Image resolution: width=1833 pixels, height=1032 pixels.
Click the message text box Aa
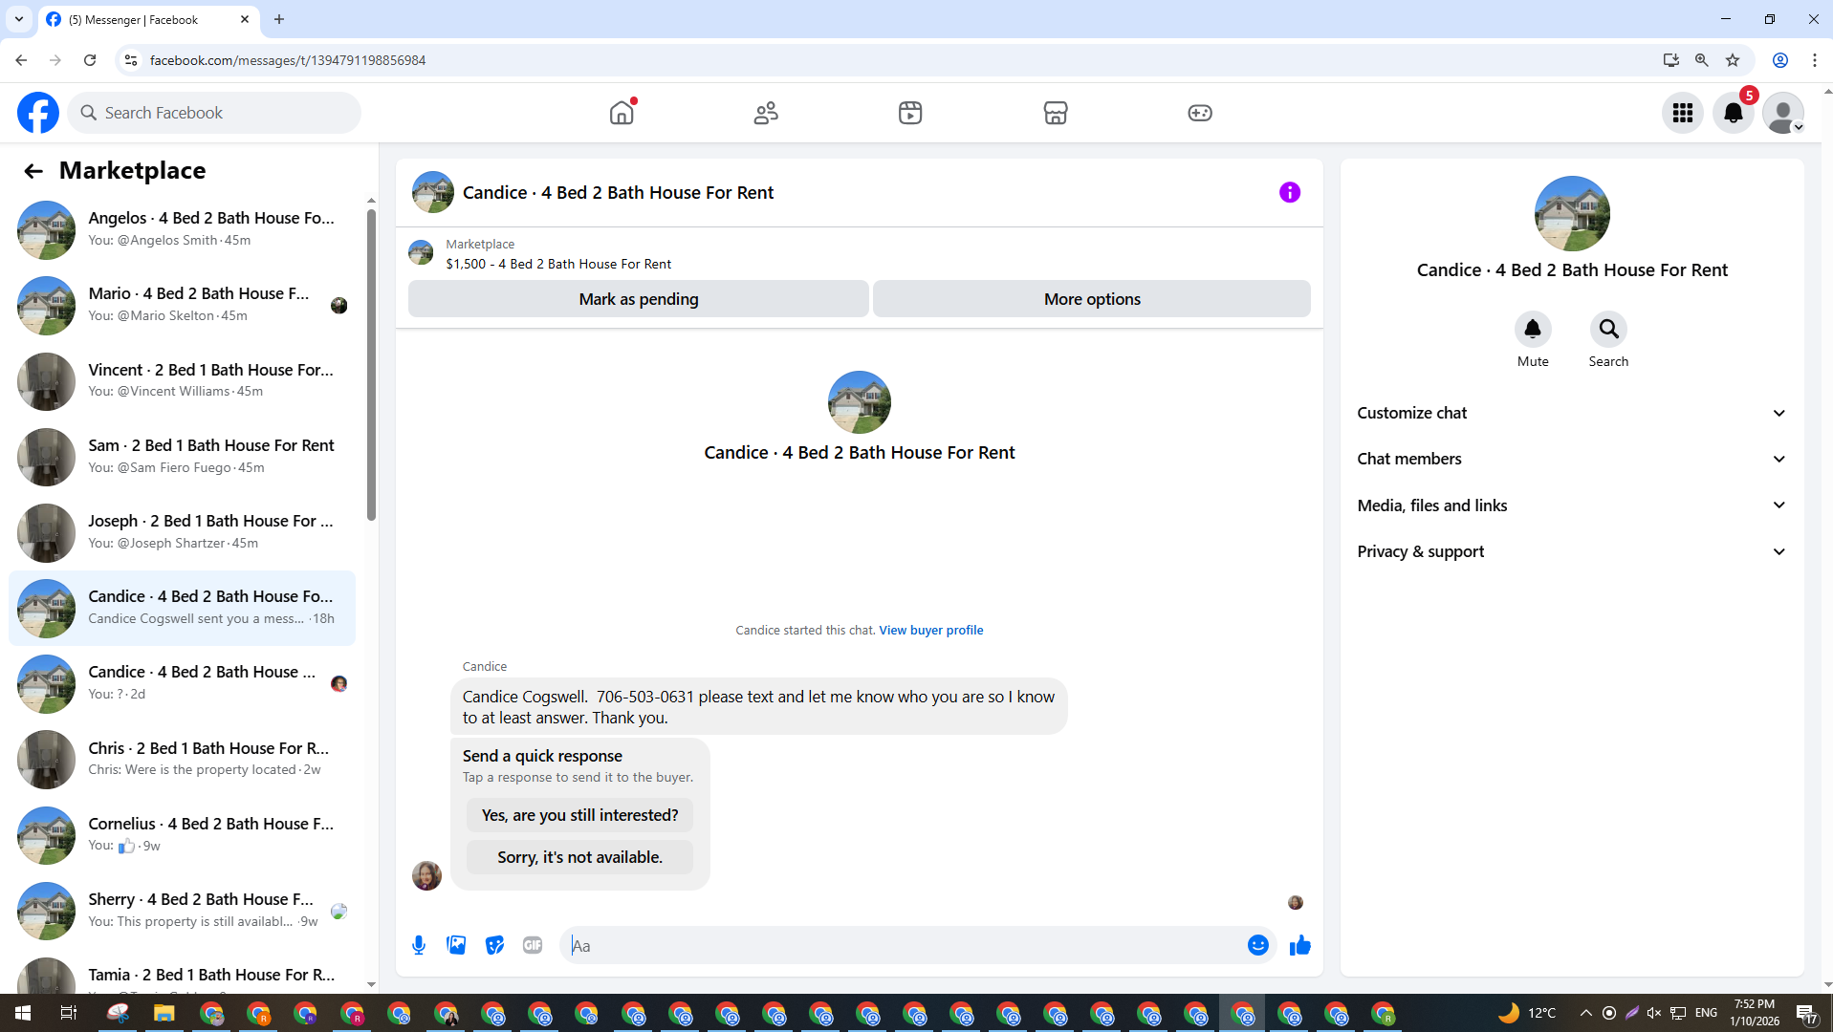point(904,946)
